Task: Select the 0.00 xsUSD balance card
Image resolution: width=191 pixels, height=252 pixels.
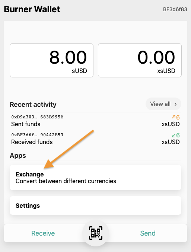Action: point(140,60)
